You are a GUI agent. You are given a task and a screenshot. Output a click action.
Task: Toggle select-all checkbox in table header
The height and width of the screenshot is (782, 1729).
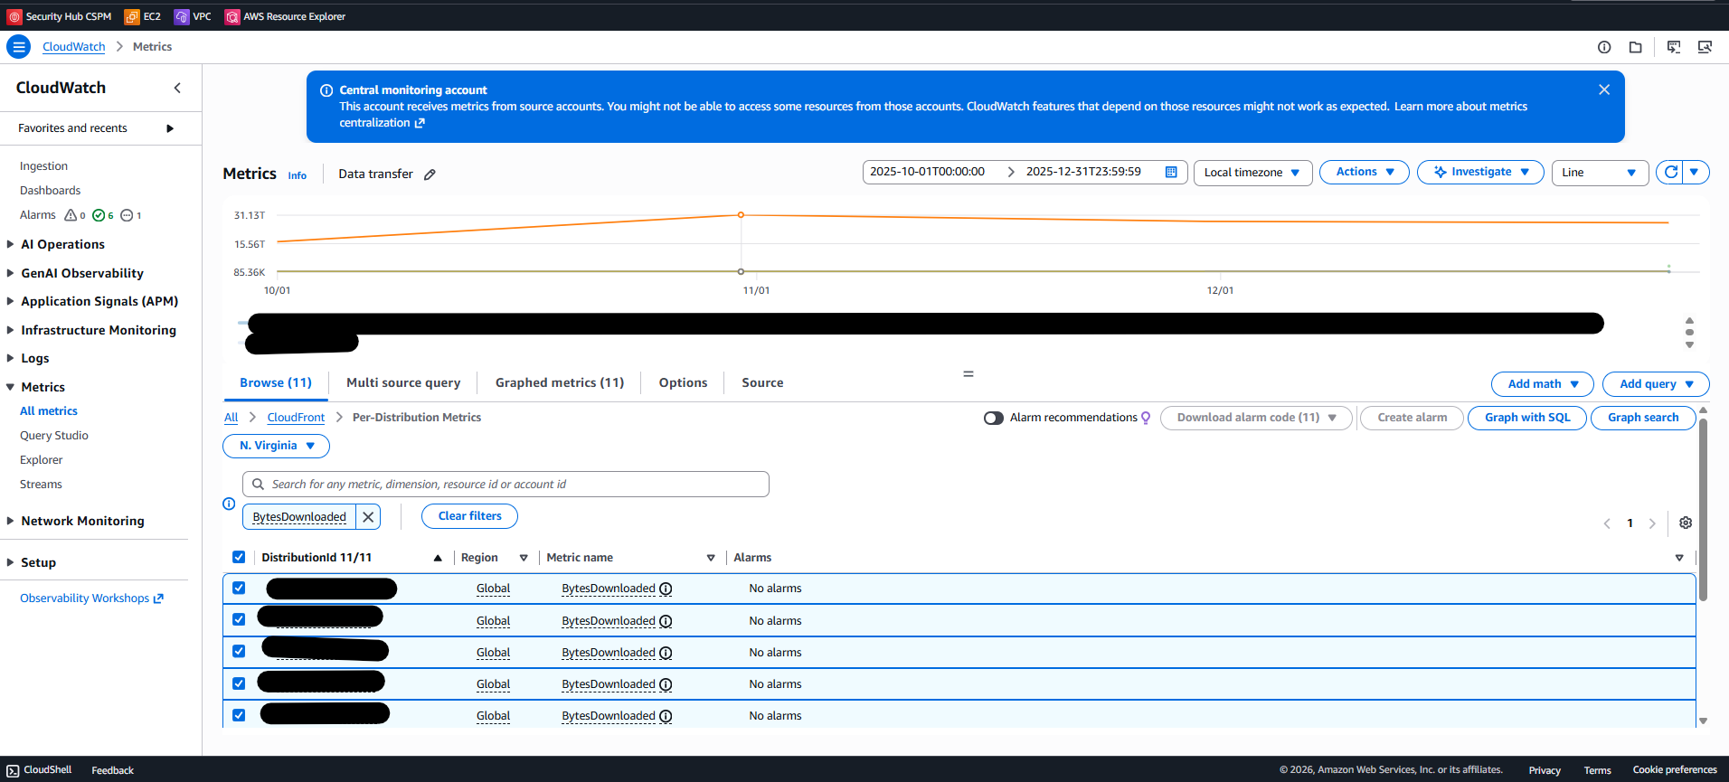pyautogui.click(x=239, y=557)
